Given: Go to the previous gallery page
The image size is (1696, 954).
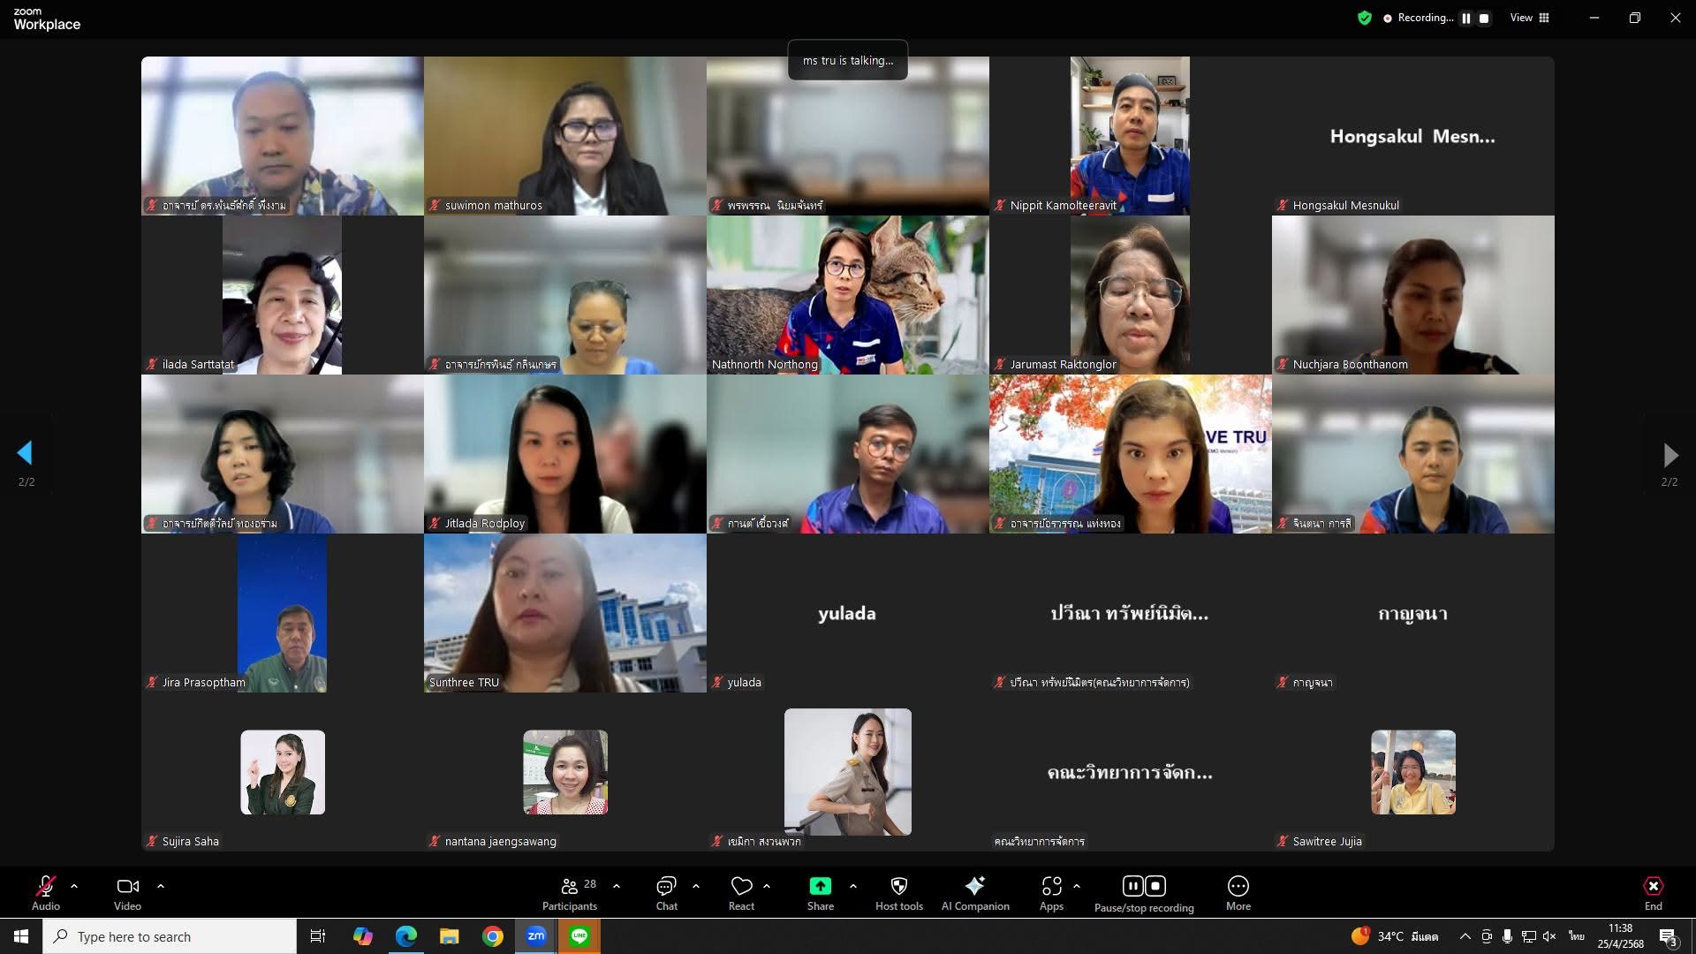Looking at the screenshot, I should pyautogui.click(x=25, y=453).
